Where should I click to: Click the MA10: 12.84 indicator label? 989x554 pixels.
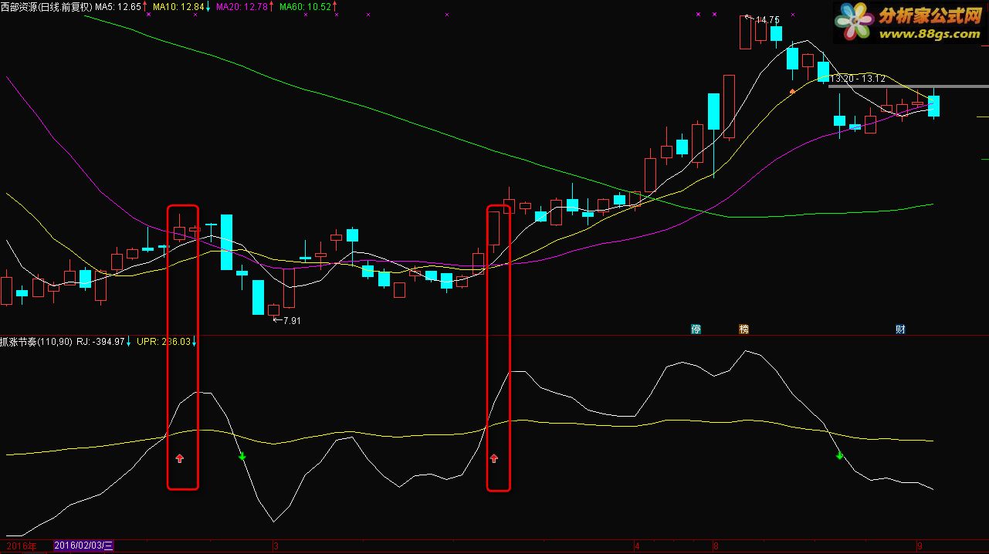pyautogui.click(x=179, y=6)
